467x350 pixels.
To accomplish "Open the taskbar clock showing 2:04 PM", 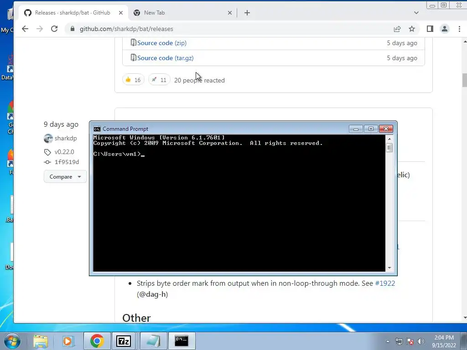I will pos(444,341).
